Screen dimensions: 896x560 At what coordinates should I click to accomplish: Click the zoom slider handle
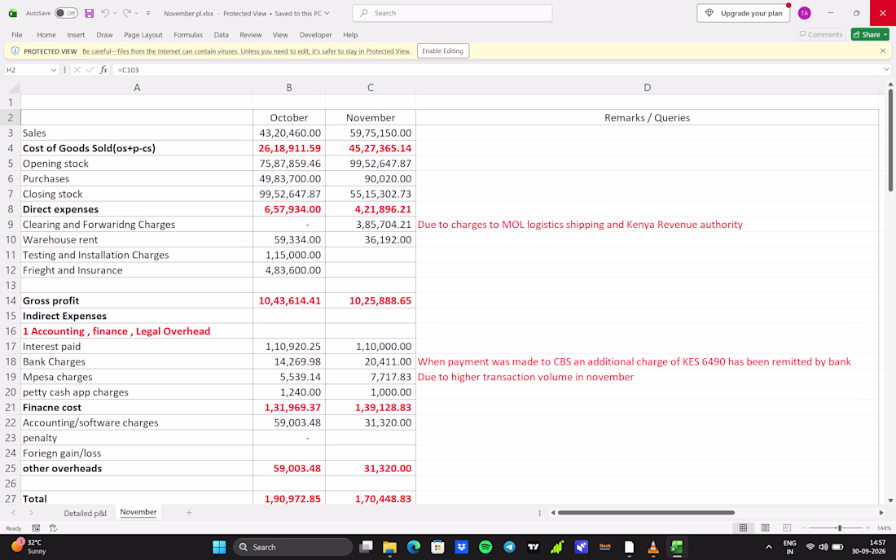point(840,528)
